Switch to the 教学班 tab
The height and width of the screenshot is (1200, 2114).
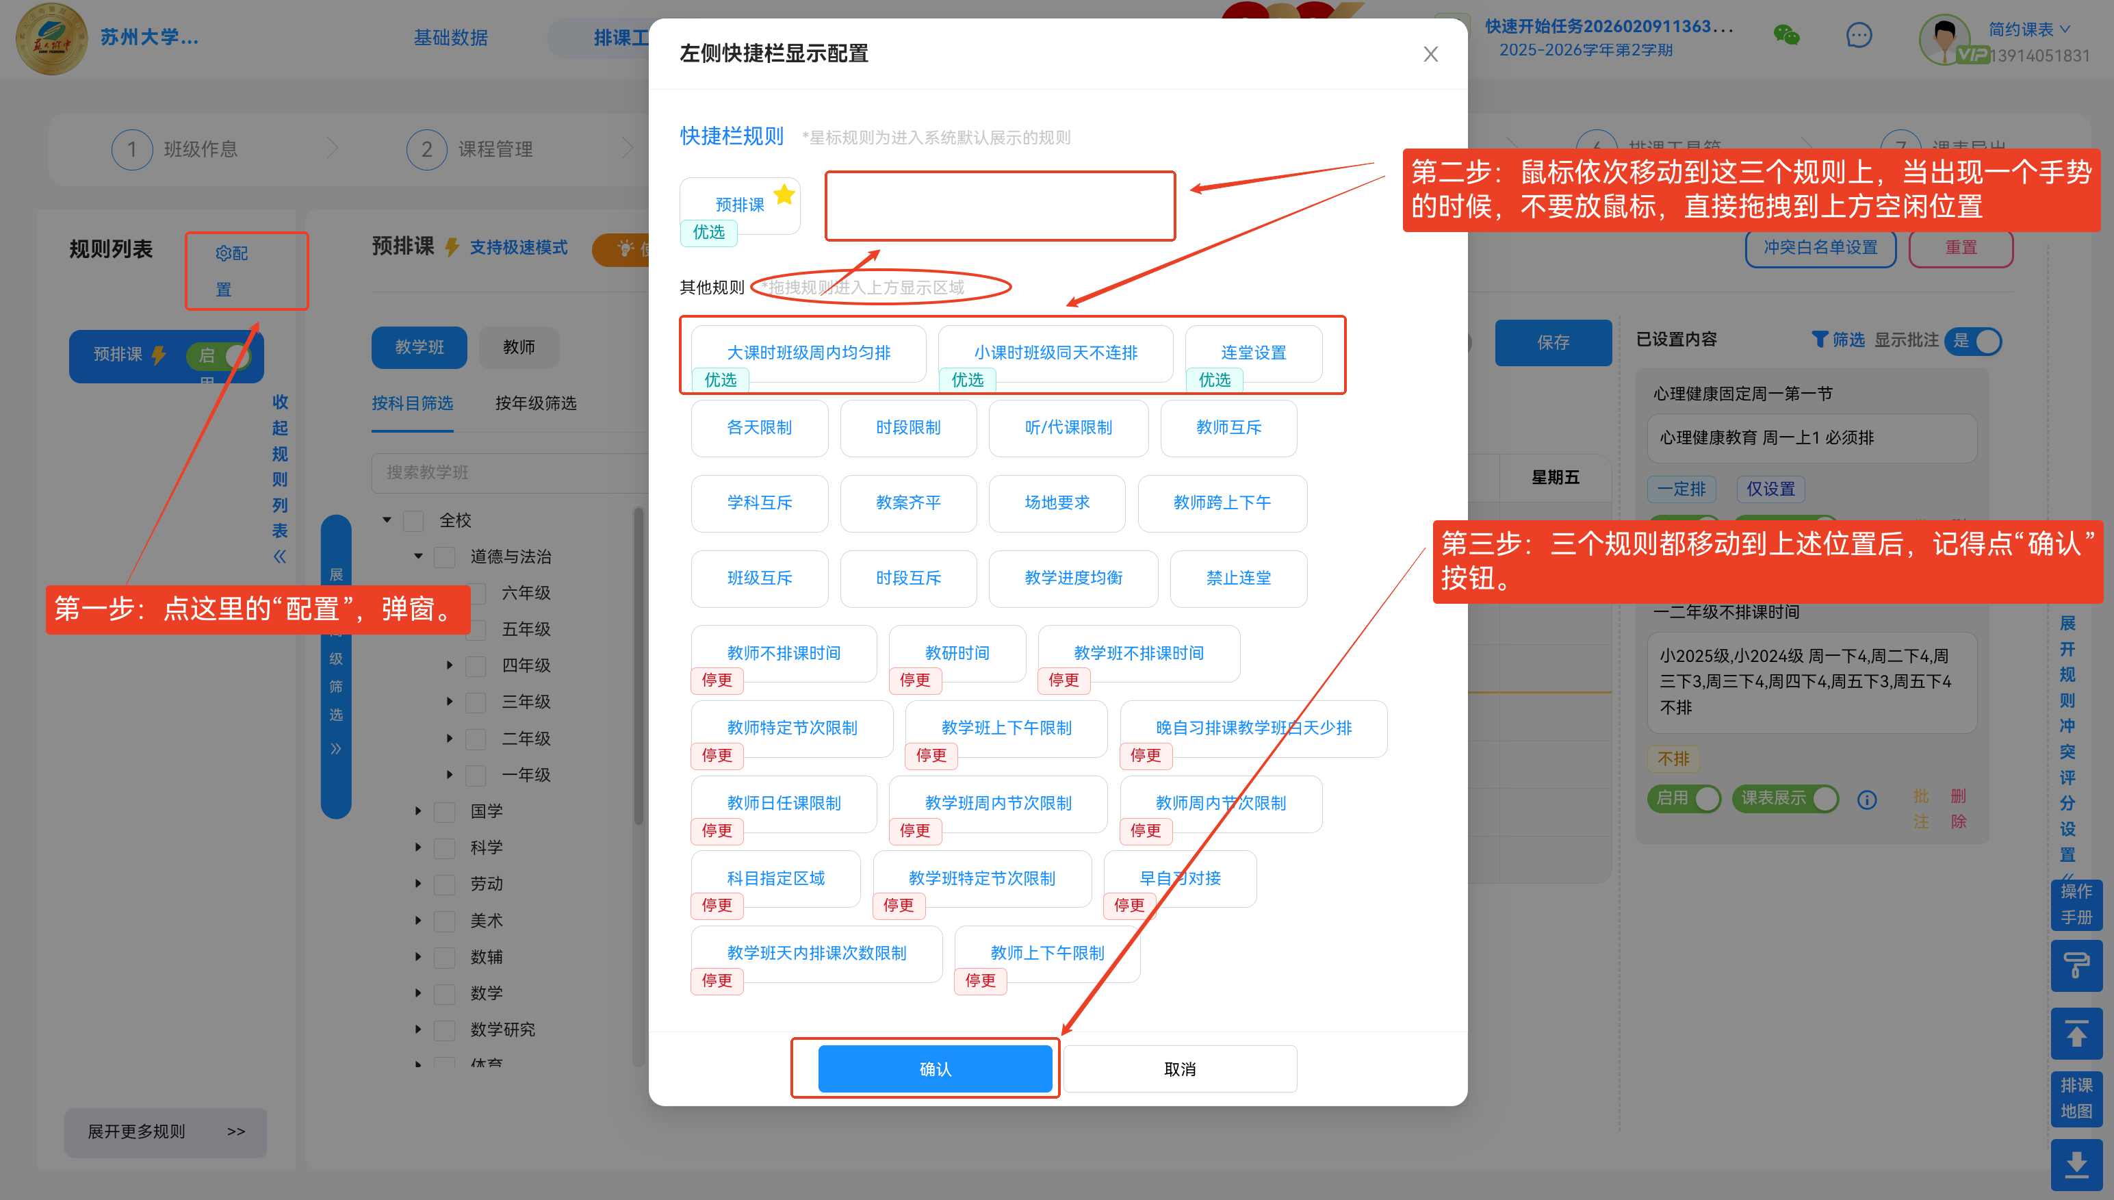(x=420, y=347)
